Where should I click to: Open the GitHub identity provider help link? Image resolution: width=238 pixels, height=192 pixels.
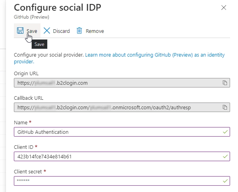coord(119,58)
